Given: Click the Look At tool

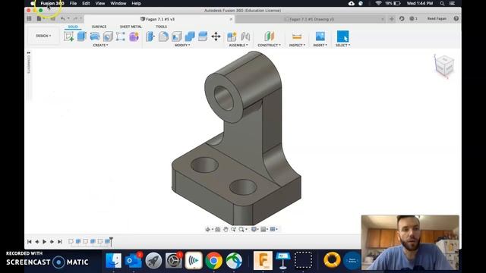Looking at the screenshot, I should tap(218, 229).
